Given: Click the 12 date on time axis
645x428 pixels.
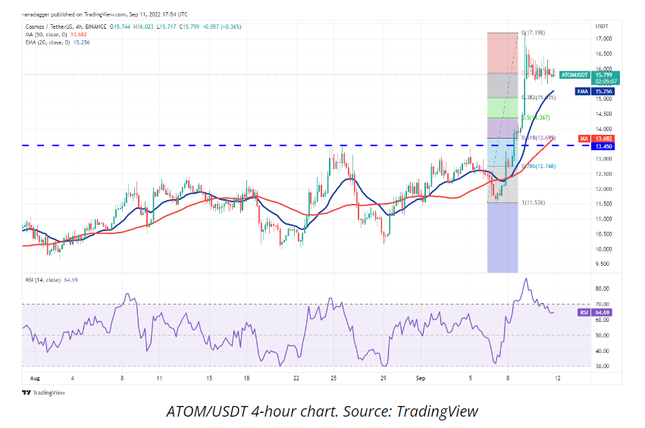Looking at the screenshot, I should (557, 378).
